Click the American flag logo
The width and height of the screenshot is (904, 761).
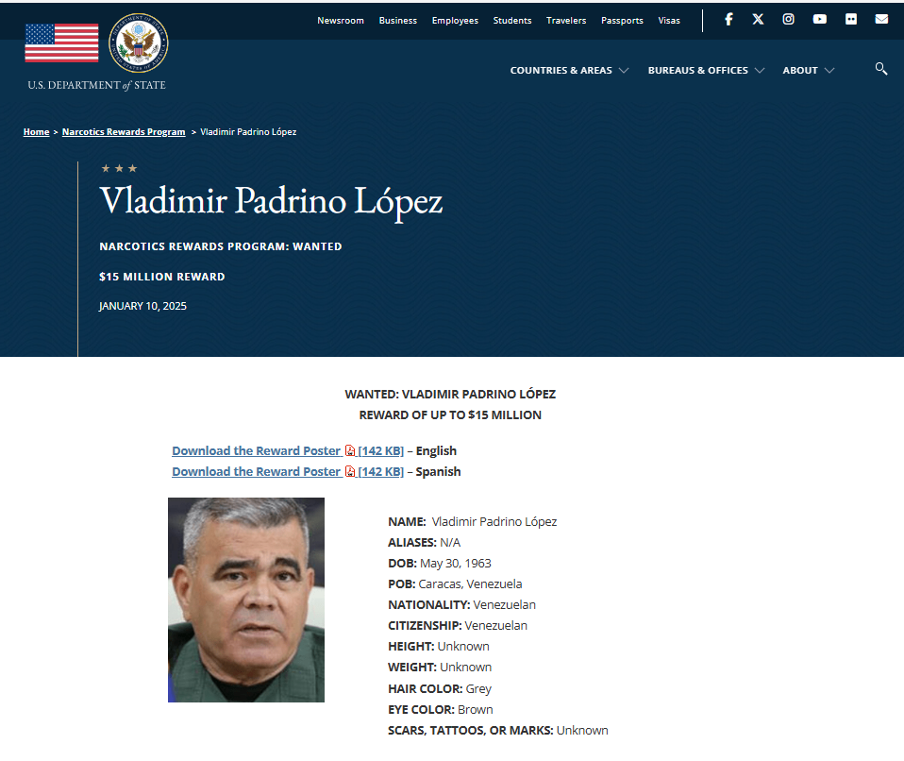(x=61, y=43)
